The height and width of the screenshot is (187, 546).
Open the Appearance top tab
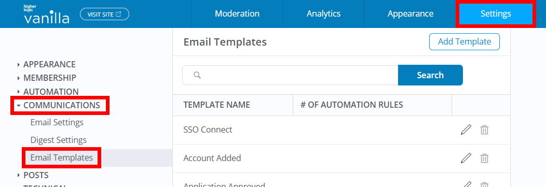coord(411,14)
